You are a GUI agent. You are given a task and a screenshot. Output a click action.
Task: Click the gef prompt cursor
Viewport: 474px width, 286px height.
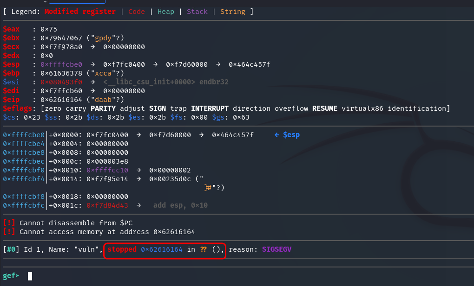[30, 276]
